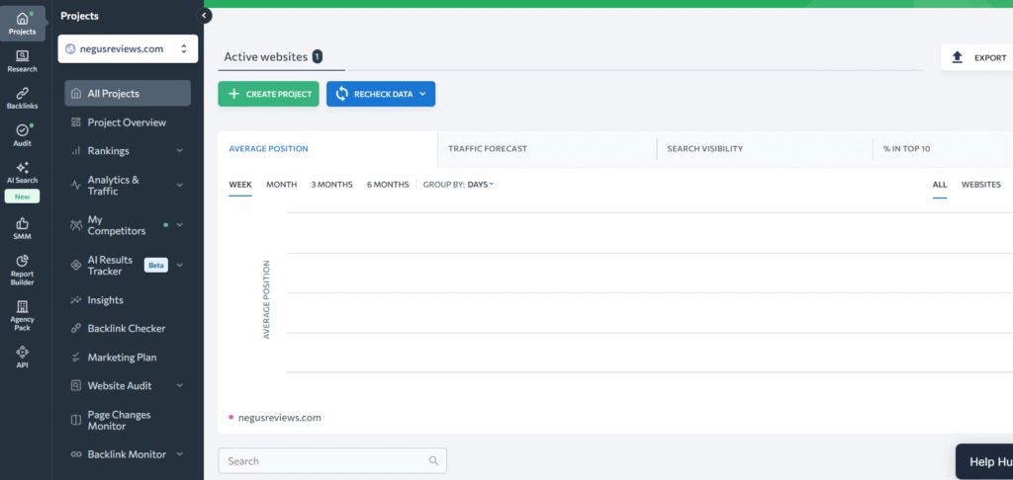Switch to the Traffic Forecast tab
Viewport: 1013px width, 480px height.
click(547, 149)
